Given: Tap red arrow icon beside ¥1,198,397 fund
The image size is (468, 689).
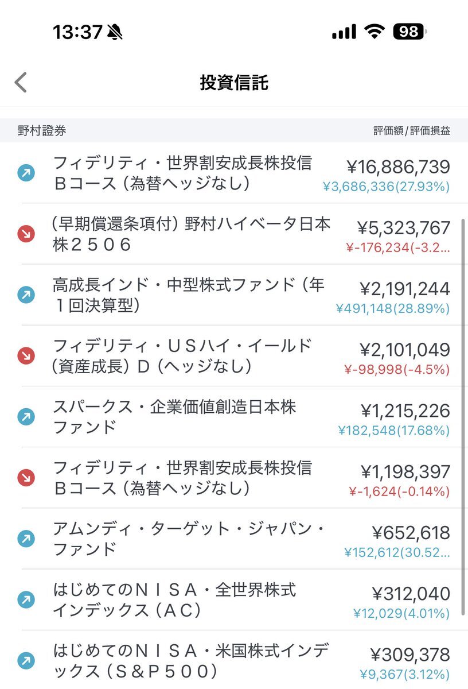Looking at the screenshot, I should click(x=26, y=478).
